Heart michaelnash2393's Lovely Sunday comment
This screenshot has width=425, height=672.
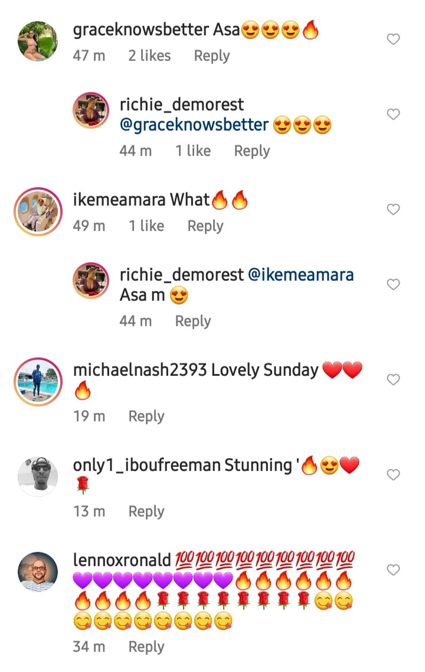pos(393,379)
